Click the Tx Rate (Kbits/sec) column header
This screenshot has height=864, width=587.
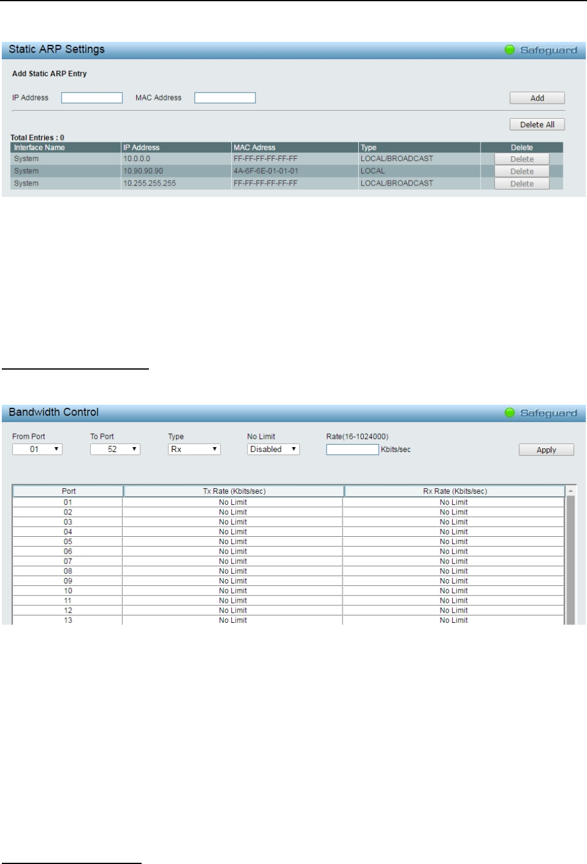pyautogui.click(x=234, y=491)
